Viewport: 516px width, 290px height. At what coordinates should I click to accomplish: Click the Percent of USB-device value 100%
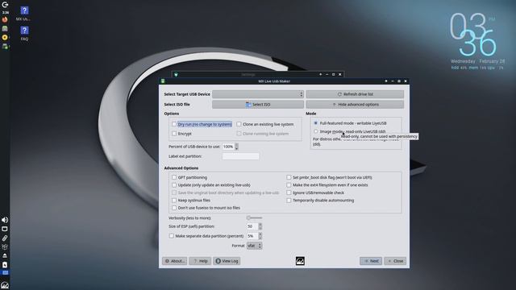point(228,147)
